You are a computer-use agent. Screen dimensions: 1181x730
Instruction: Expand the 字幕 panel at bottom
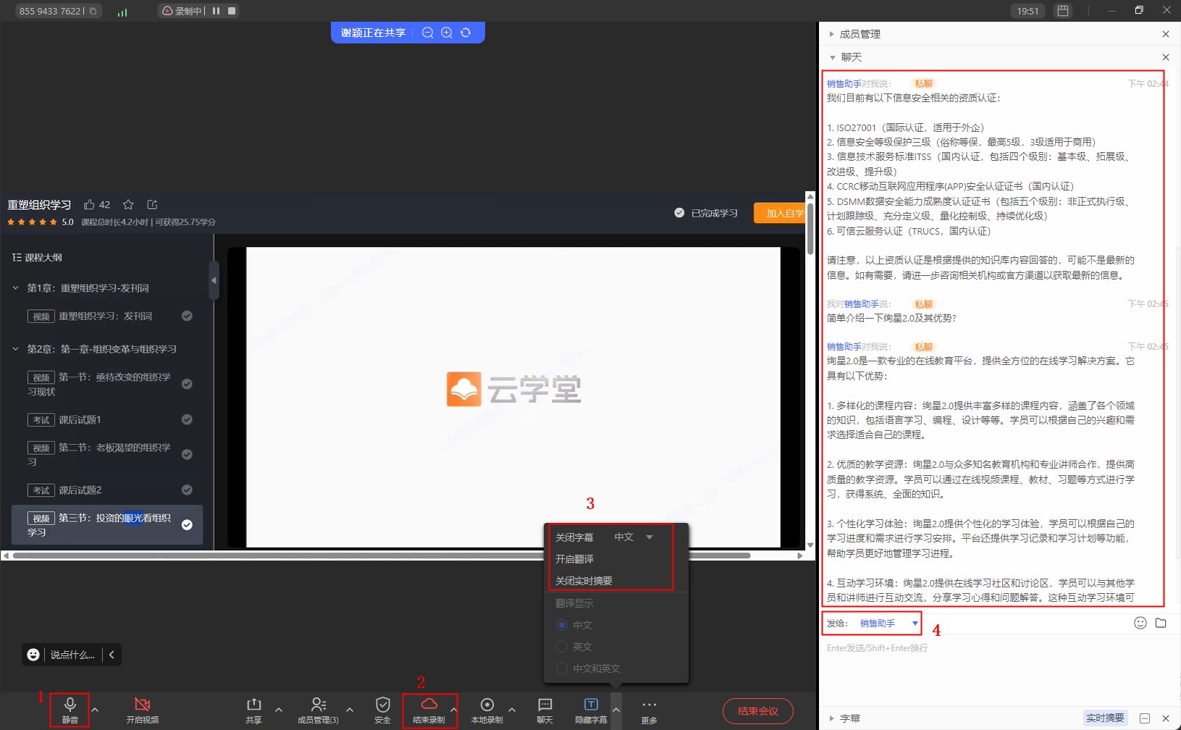pos(832,718)
